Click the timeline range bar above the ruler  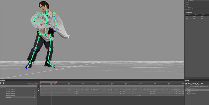tap(49, 82)
